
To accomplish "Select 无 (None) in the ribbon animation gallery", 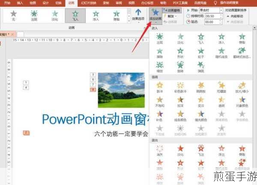I will coord(13,15).
